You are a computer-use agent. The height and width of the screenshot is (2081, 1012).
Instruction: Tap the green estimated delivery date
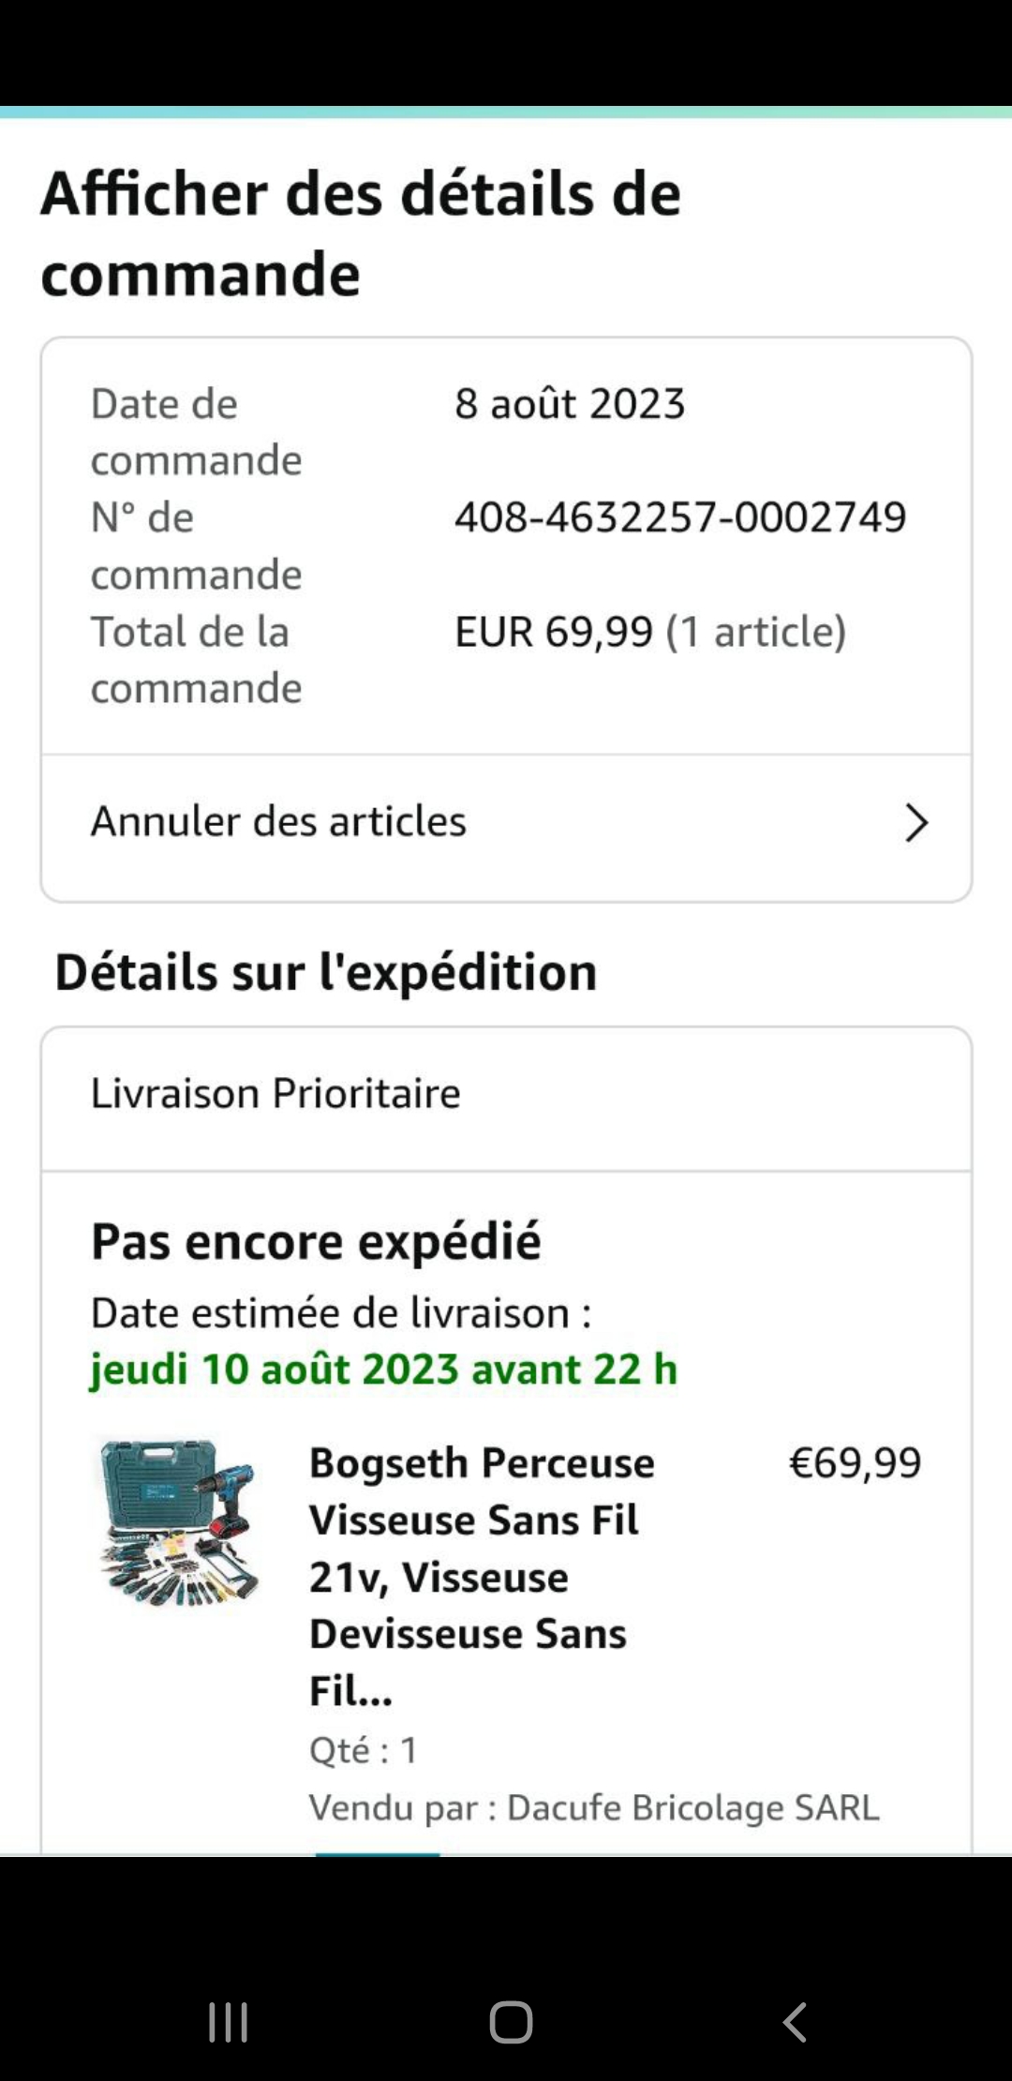point(383,1370)
